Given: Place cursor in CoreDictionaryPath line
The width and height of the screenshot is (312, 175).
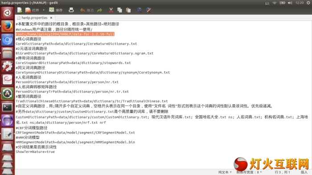Looking at the screenshot, I should (x=76, y=44).
